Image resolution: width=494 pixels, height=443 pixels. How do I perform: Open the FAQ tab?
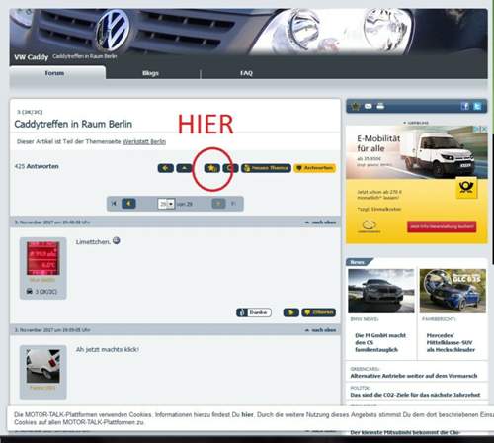[246, 73]
